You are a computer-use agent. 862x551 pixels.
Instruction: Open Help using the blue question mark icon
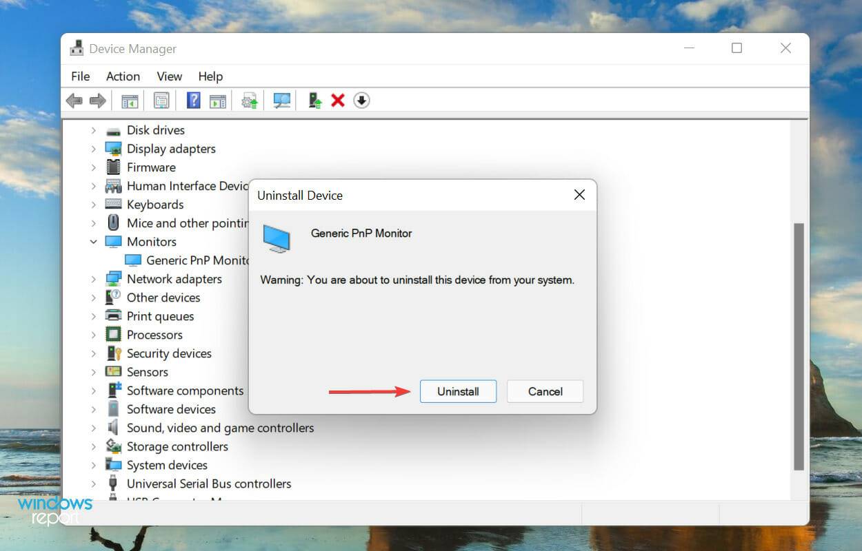click(192, 100)
